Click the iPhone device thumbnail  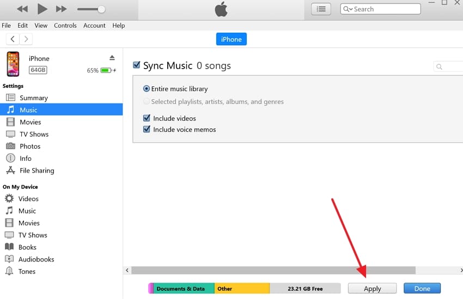tap(13, 64)
